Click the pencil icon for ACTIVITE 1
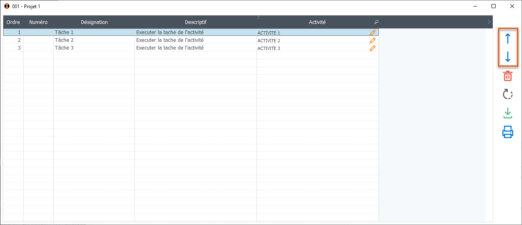Image resolution: width=522 pixels, height=225 pixels. (372, 32)
